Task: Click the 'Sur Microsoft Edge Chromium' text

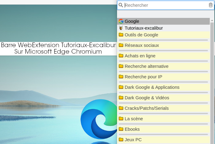Action: pos(58,51)
